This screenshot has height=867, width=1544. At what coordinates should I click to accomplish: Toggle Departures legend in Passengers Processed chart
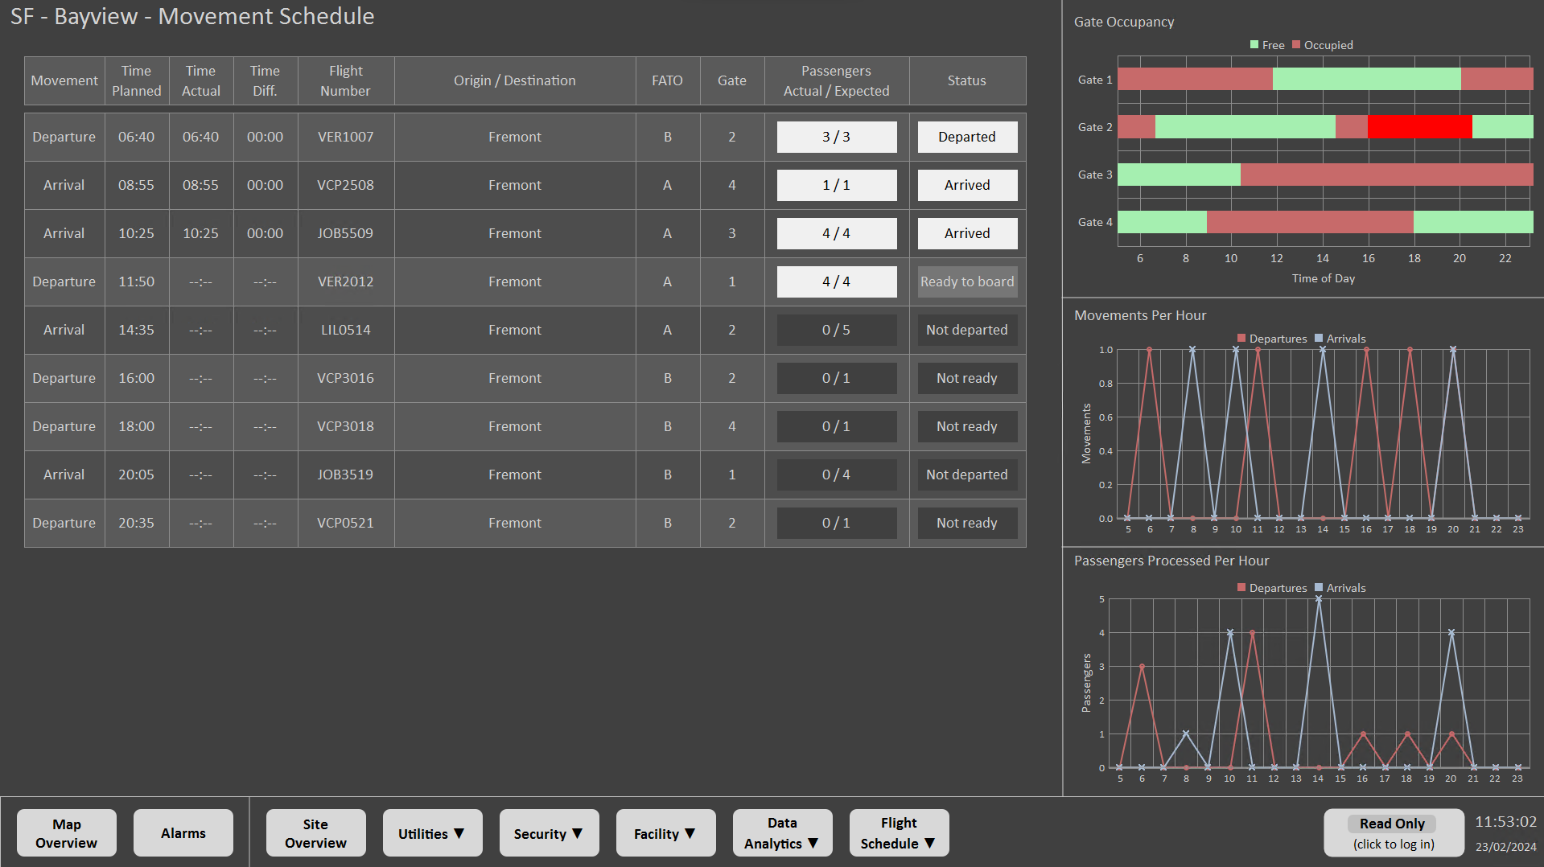click(1272, 588)
